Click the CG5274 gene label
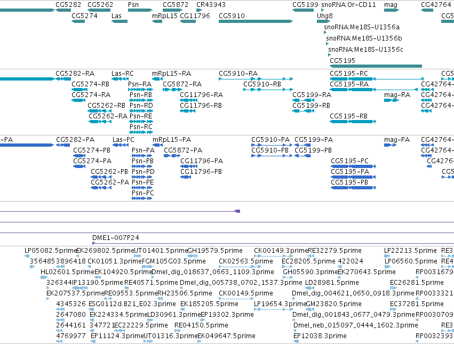This screenshot has height=344, width=454. pos(84,15)
